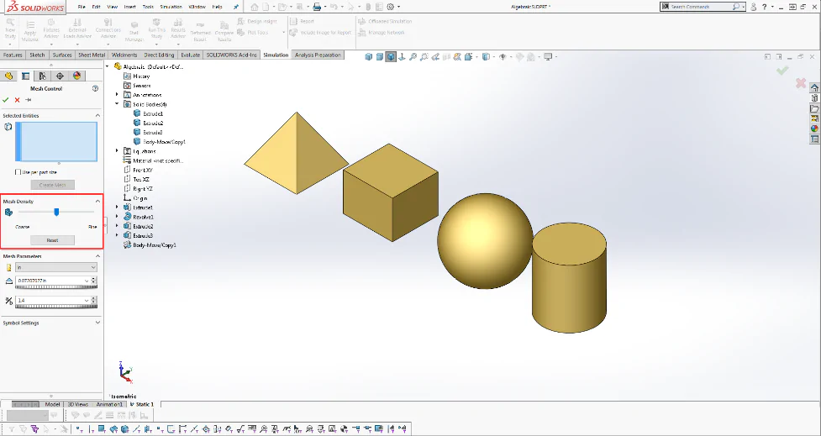Open the element size dropdown arrow

pyautogui.click(x=87, y=281)
